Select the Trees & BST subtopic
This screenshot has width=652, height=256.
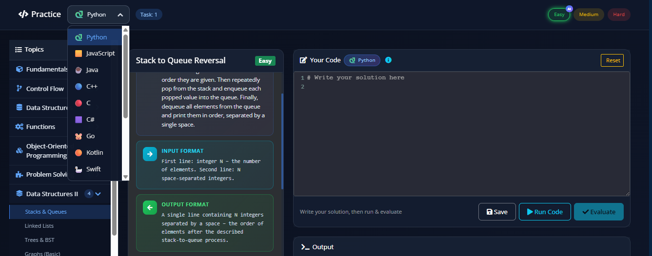point(60,240)
